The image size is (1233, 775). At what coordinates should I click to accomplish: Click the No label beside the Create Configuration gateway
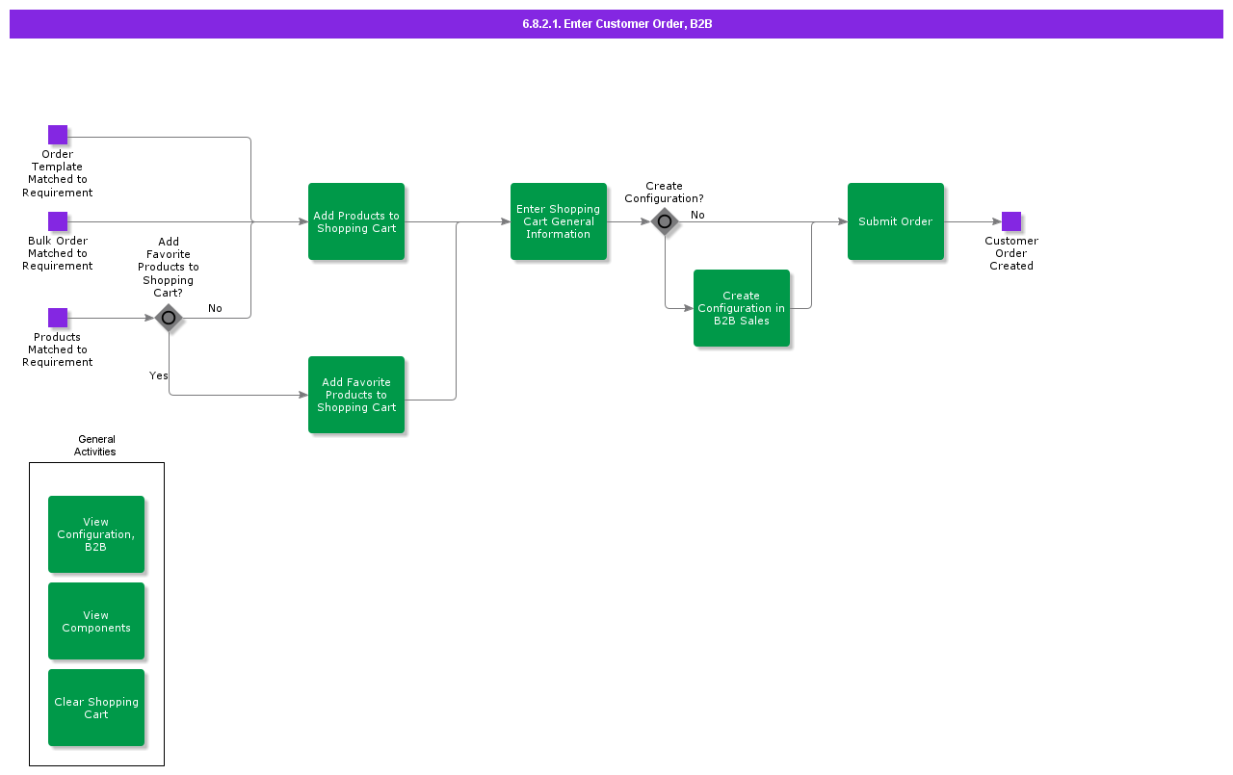(697, 215)
